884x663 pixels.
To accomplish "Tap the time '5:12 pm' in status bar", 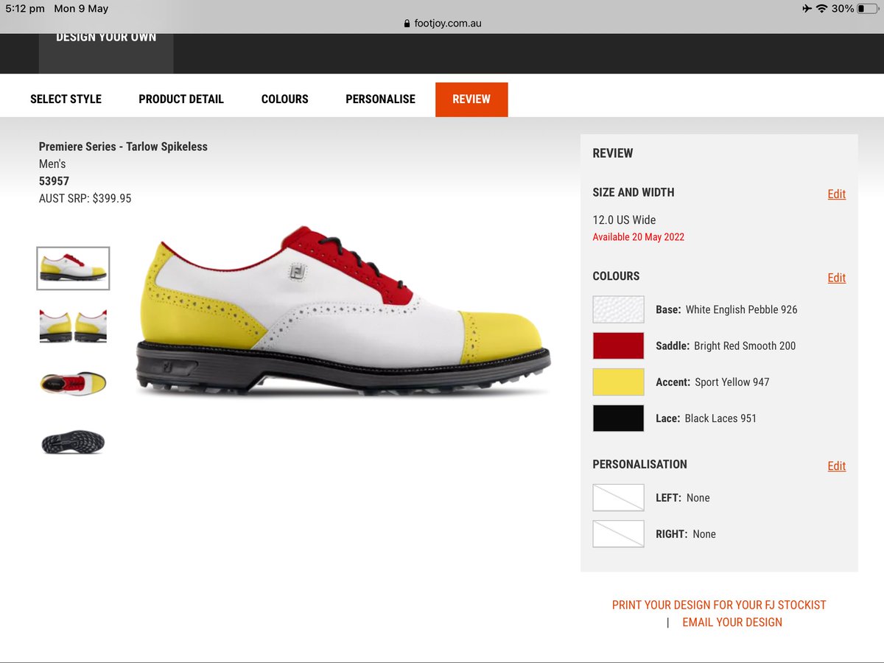I will (25, 9).
